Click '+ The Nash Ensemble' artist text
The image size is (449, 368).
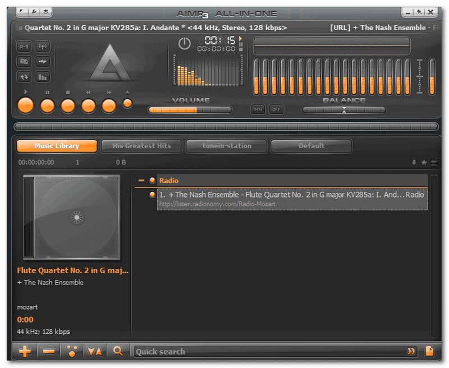[51, 282]
